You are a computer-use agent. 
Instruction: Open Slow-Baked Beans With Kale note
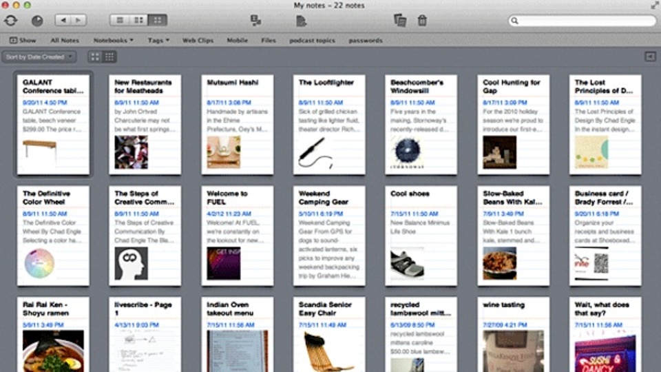point(514,236)
